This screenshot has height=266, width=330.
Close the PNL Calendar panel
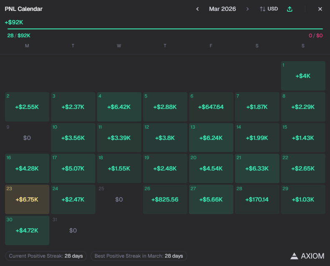(x=320, y=9)
